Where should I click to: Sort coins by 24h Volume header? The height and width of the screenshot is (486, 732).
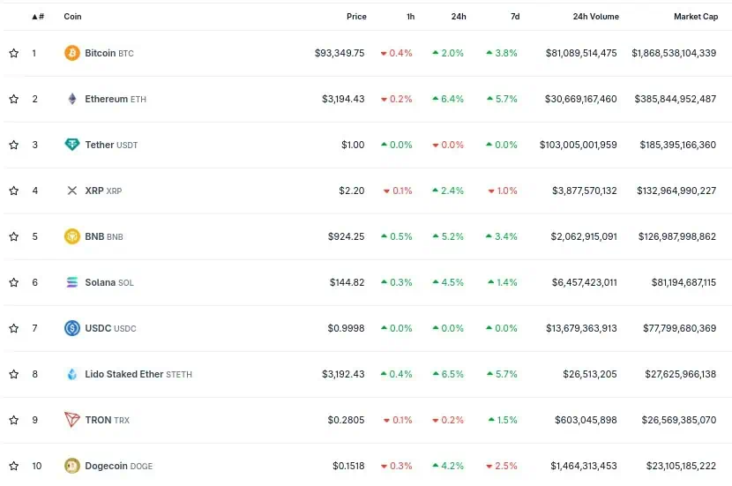click(595, 17)
